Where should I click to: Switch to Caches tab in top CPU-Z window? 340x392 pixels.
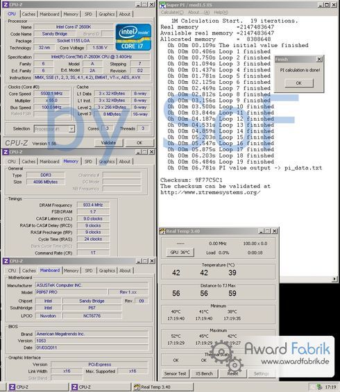coord(28,15)
